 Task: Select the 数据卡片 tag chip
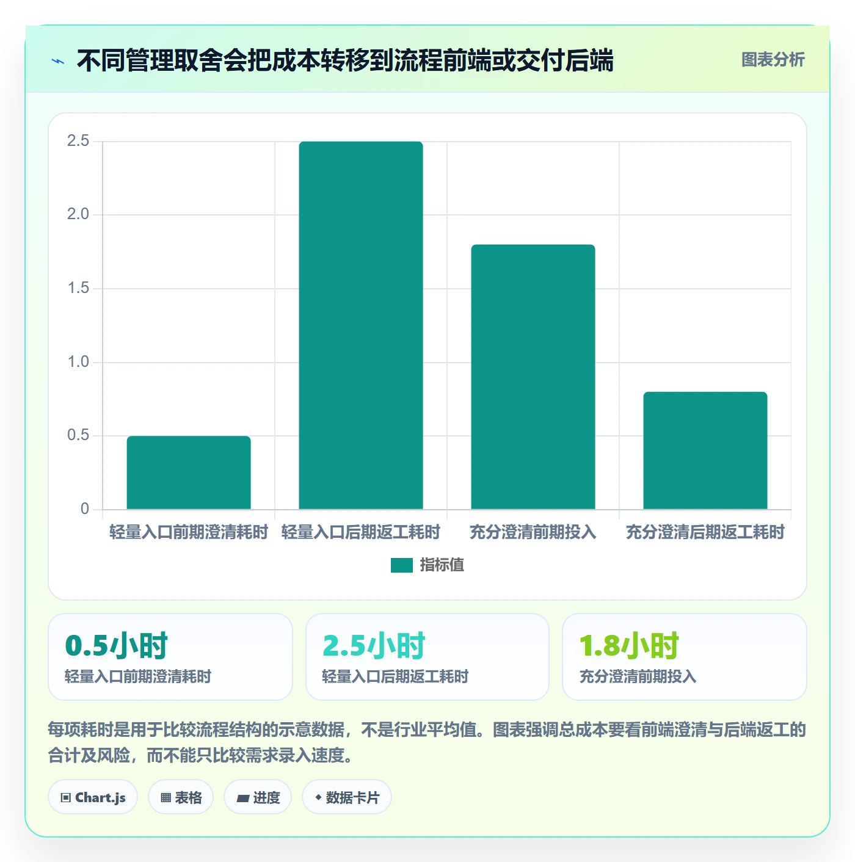click(347, 797)
